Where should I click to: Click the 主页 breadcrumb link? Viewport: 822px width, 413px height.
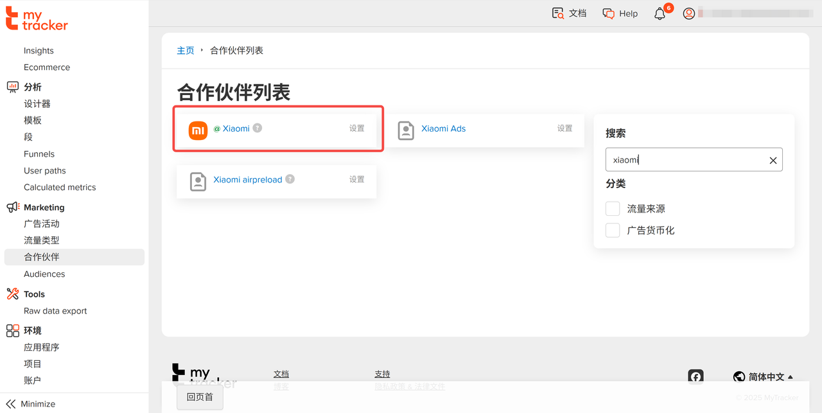point(186,51)
